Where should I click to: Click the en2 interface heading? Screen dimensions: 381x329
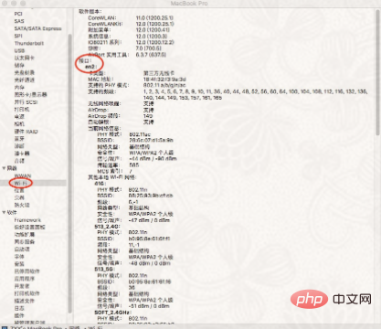[90, 67]
